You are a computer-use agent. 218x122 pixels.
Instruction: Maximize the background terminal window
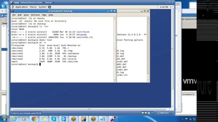[145, 11]
